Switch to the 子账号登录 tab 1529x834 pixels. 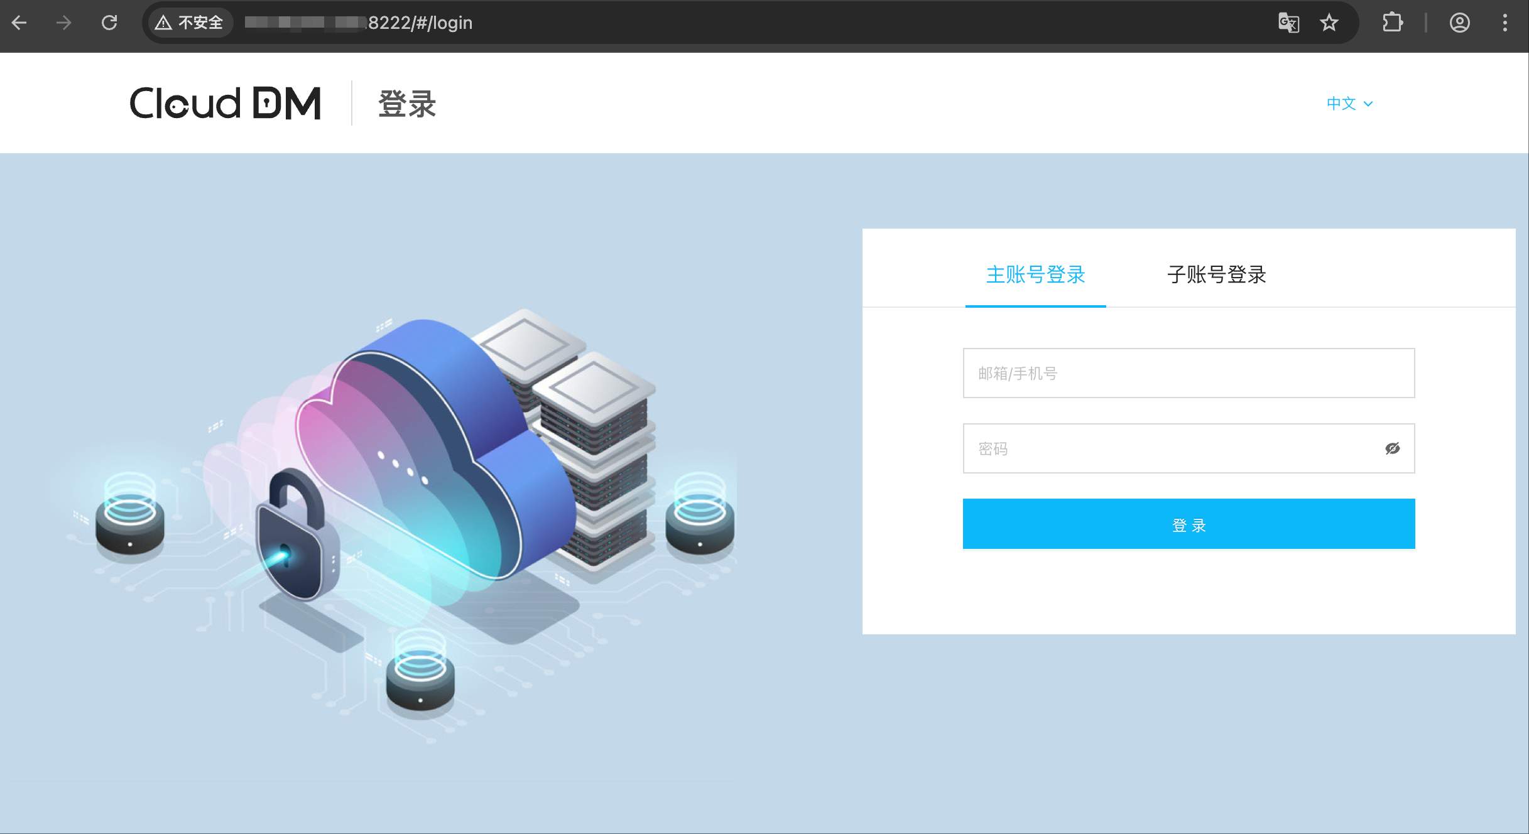pyautogui.click(x=1216, y=274)
